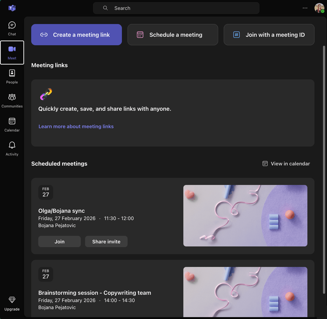Click the Upgrade diamond icon

pos(12,299)
